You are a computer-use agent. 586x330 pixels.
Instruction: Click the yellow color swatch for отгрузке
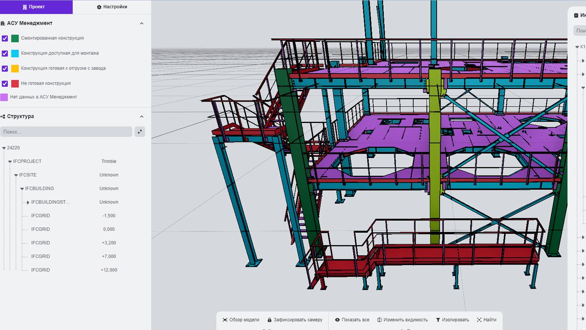pos(15,69)
